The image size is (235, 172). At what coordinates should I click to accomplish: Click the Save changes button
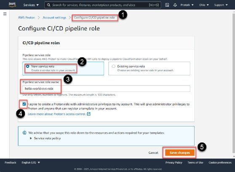coord(180,153)
